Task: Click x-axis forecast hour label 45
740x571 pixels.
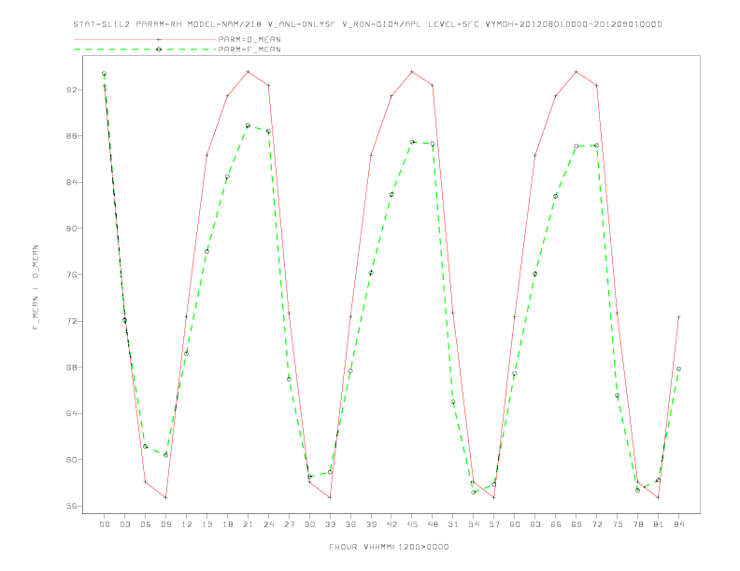Action: (412, 524)
